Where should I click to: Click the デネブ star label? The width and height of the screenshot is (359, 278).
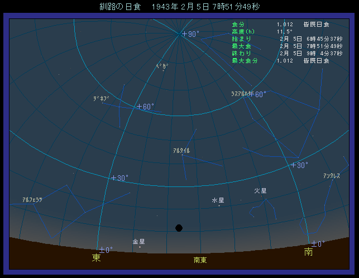click(101, 99)
